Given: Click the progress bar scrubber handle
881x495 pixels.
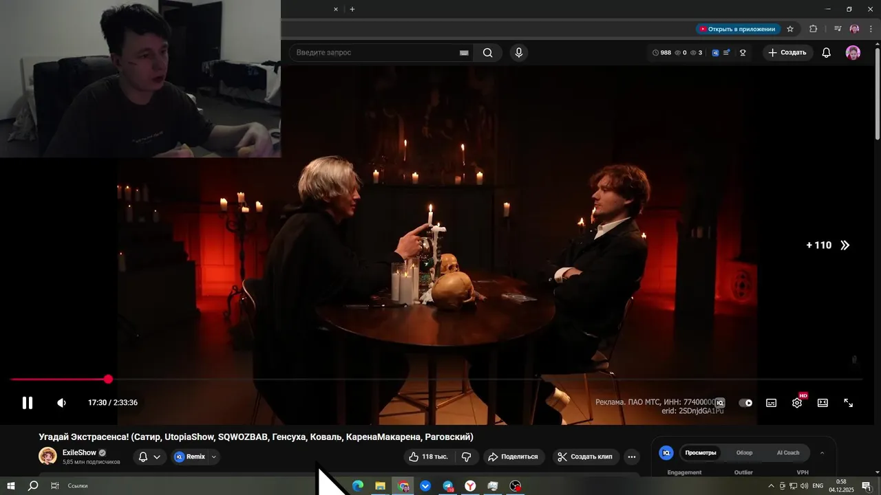Looking at the screenshot, I should (x=108, y=379).
